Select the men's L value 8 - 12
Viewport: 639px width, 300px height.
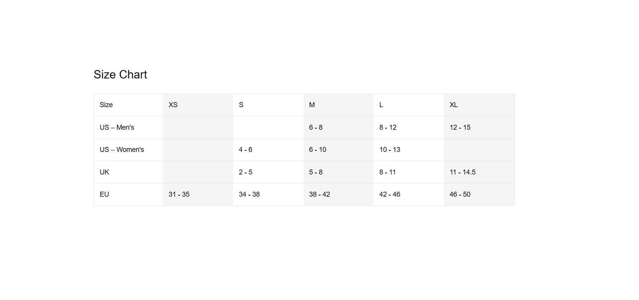[x=388, y=127]
